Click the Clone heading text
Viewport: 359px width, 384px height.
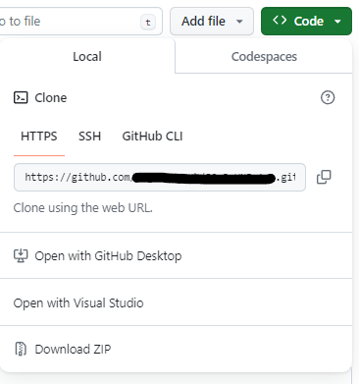point(51,97)
